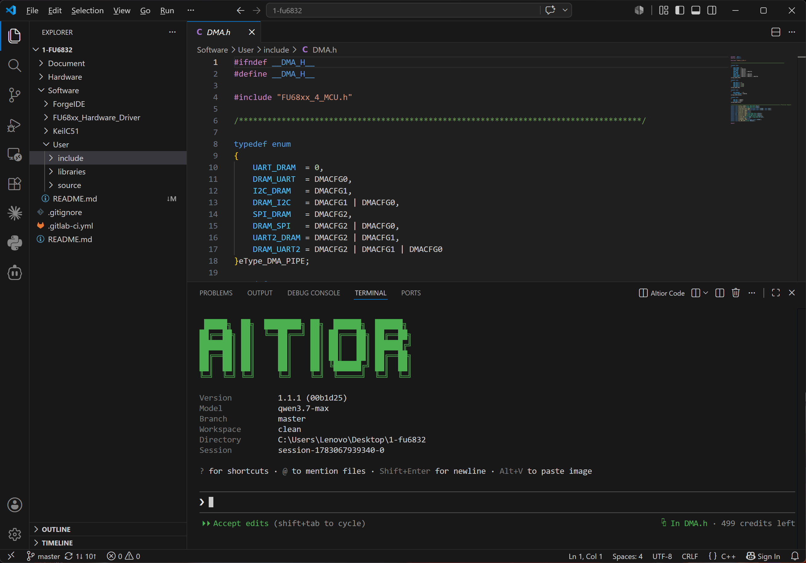Toggle the secondary side bar
806x563 pixels.
click(711, 10)
